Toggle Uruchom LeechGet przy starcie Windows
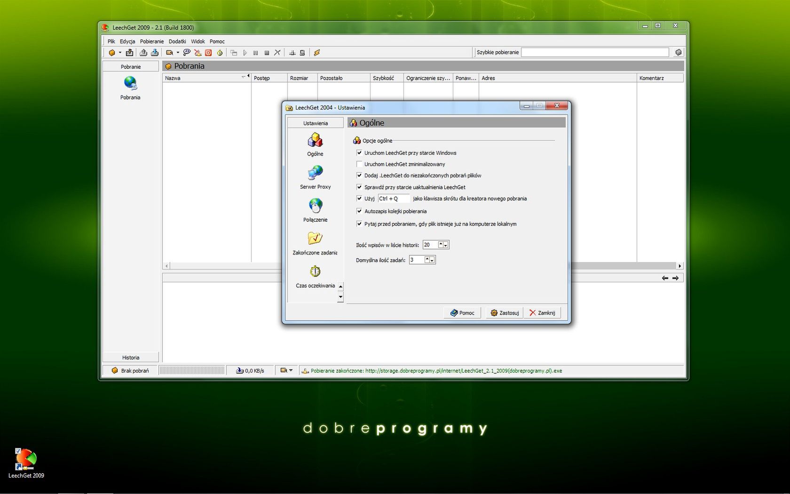This screenshot has width=790, height=494. click(359, 153)
